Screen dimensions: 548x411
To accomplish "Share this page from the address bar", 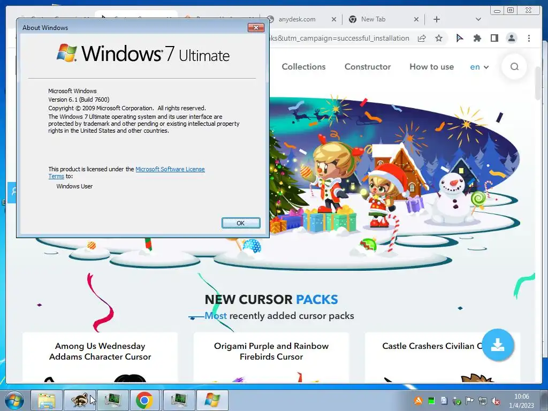I will 422,39.
